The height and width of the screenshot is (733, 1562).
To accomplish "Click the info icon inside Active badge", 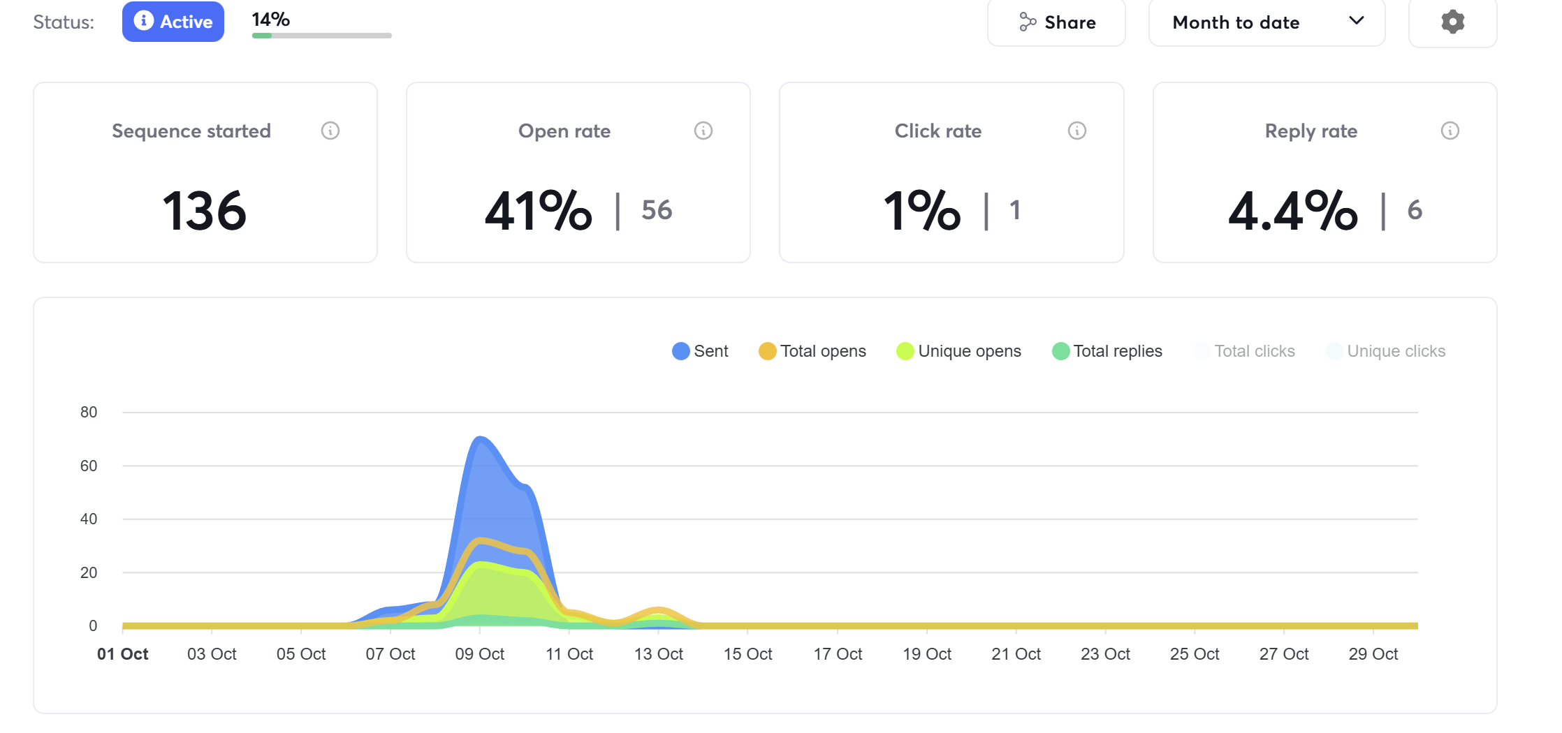I will tap(145, 22).
